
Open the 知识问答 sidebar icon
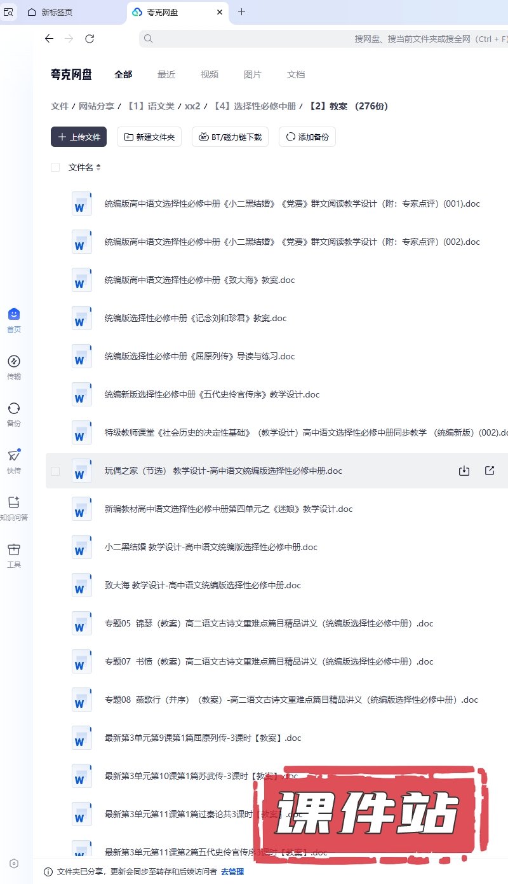(x=14, y=502)
